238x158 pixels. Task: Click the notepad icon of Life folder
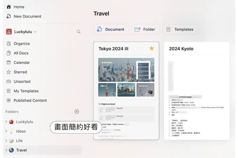click(11, 141)
